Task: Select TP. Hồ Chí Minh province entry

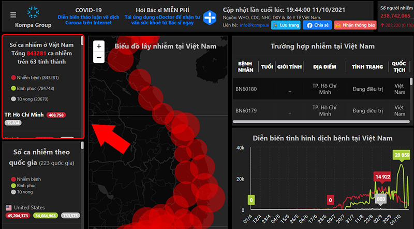Action: (x=24, y=115)
